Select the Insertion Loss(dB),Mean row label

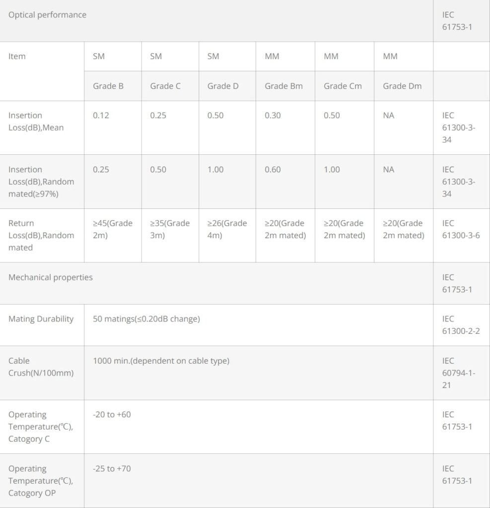(x=36, y=122)
